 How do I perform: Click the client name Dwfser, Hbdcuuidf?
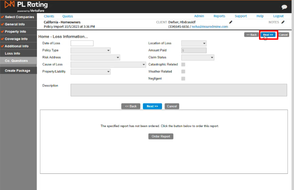182,22
